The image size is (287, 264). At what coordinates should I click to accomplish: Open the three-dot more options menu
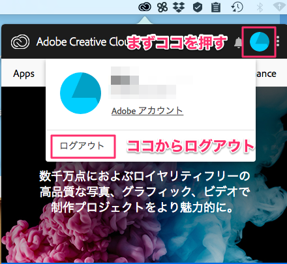(278, 42)
